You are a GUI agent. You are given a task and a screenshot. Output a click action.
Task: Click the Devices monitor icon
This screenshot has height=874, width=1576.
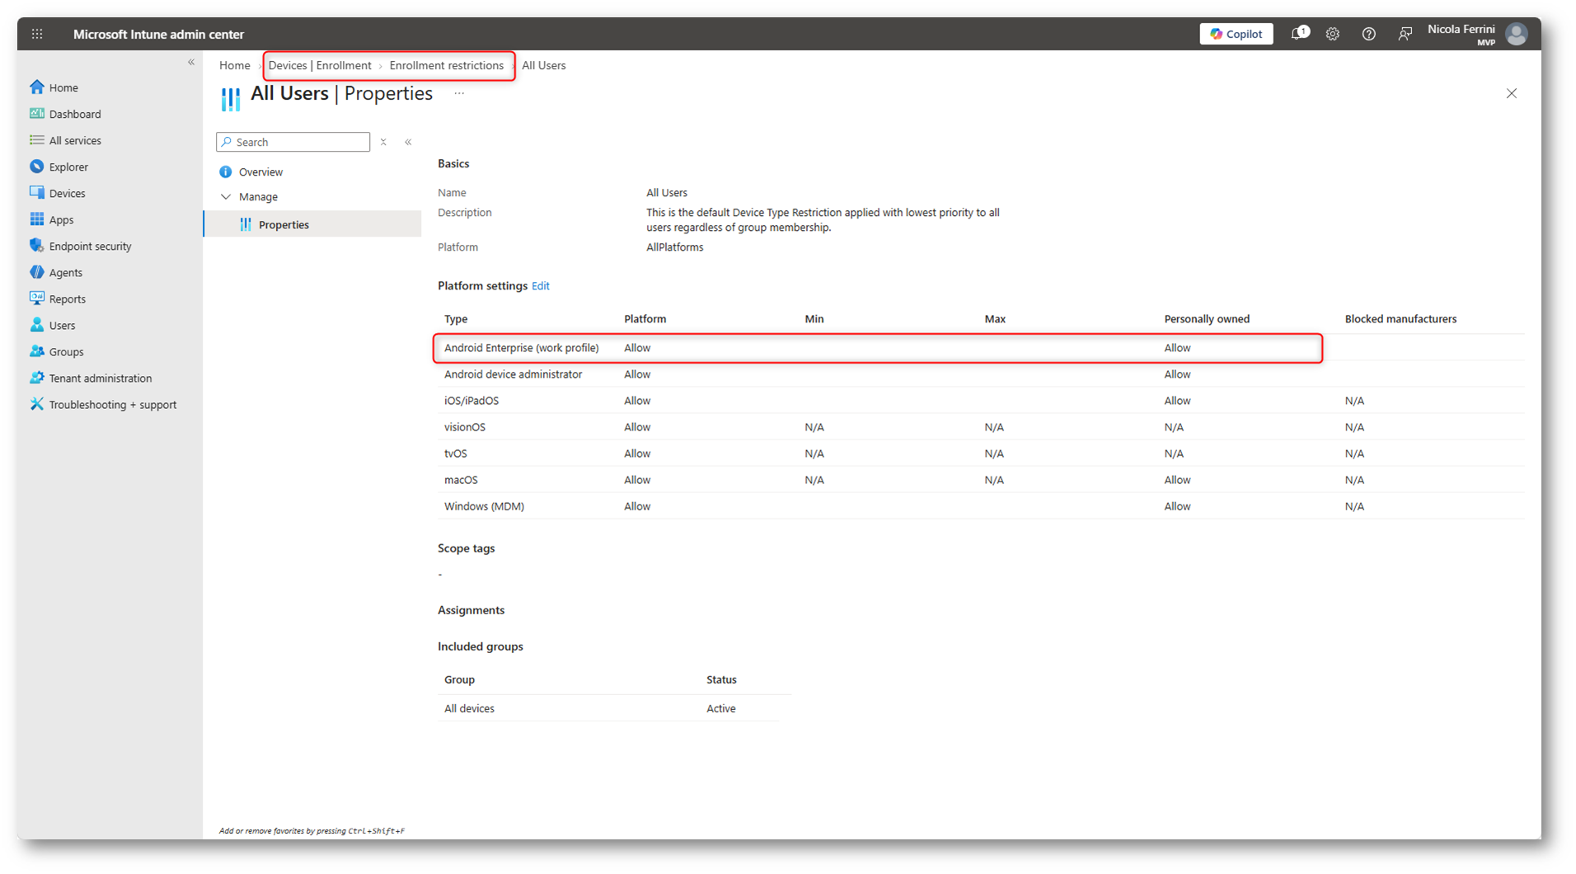pos(37,192)
